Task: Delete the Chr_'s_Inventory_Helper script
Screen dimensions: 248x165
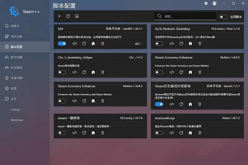Action: tap(103, 72)
